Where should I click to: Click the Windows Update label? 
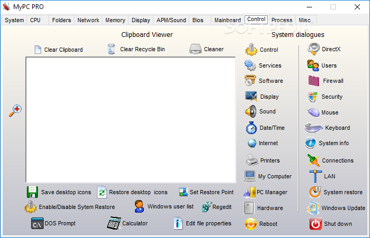click(343, 208)
